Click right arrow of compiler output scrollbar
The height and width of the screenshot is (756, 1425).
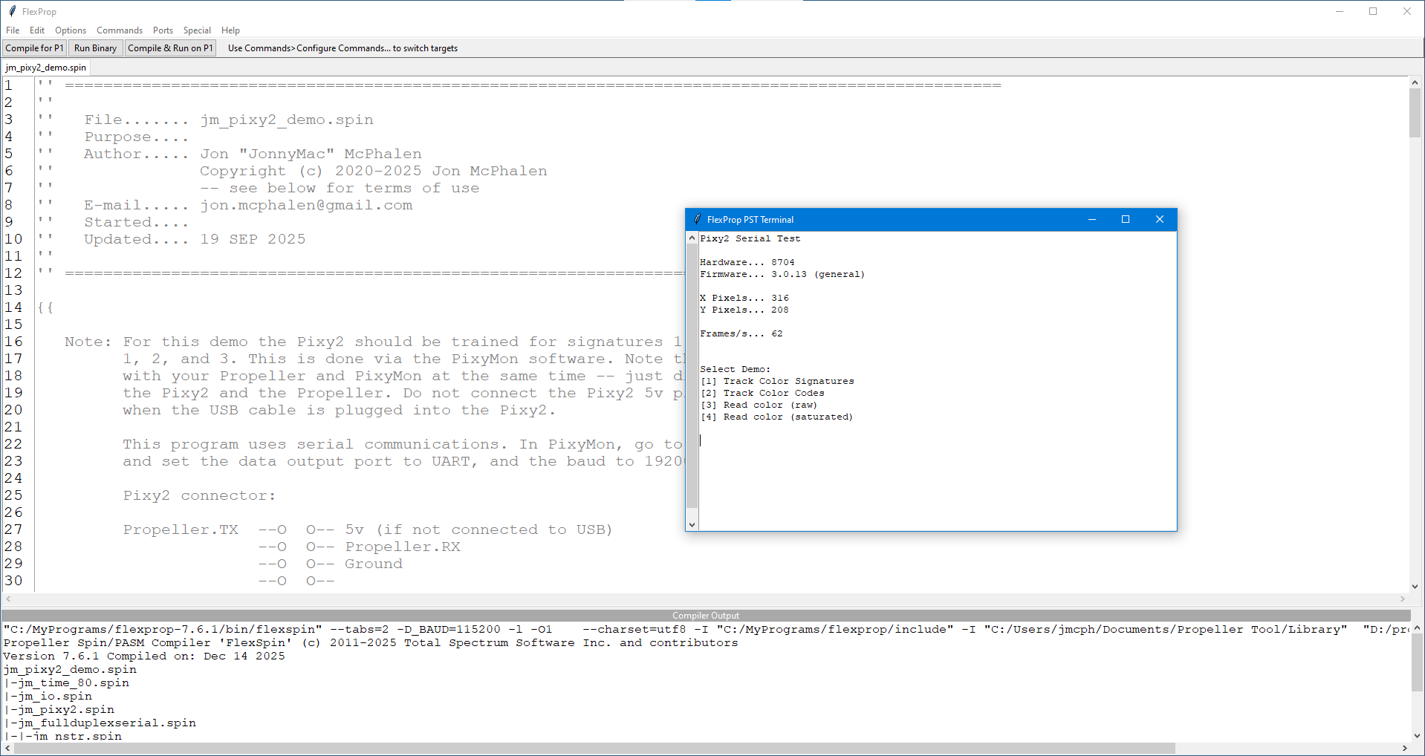[1404, 748]
